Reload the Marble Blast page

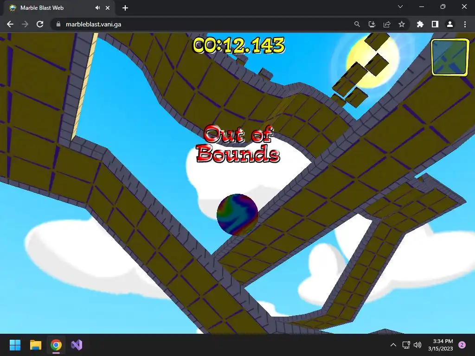pos(40,24)
